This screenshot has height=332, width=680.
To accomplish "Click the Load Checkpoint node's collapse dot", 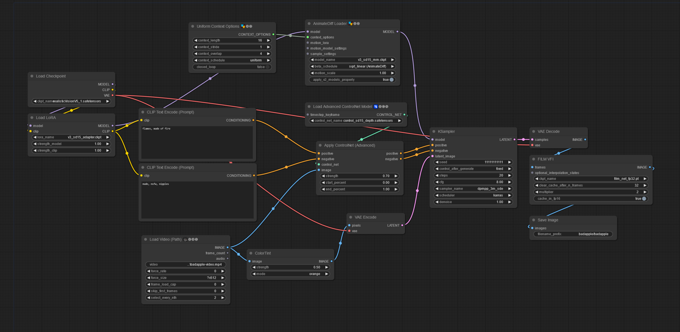I will pos(32,76).
